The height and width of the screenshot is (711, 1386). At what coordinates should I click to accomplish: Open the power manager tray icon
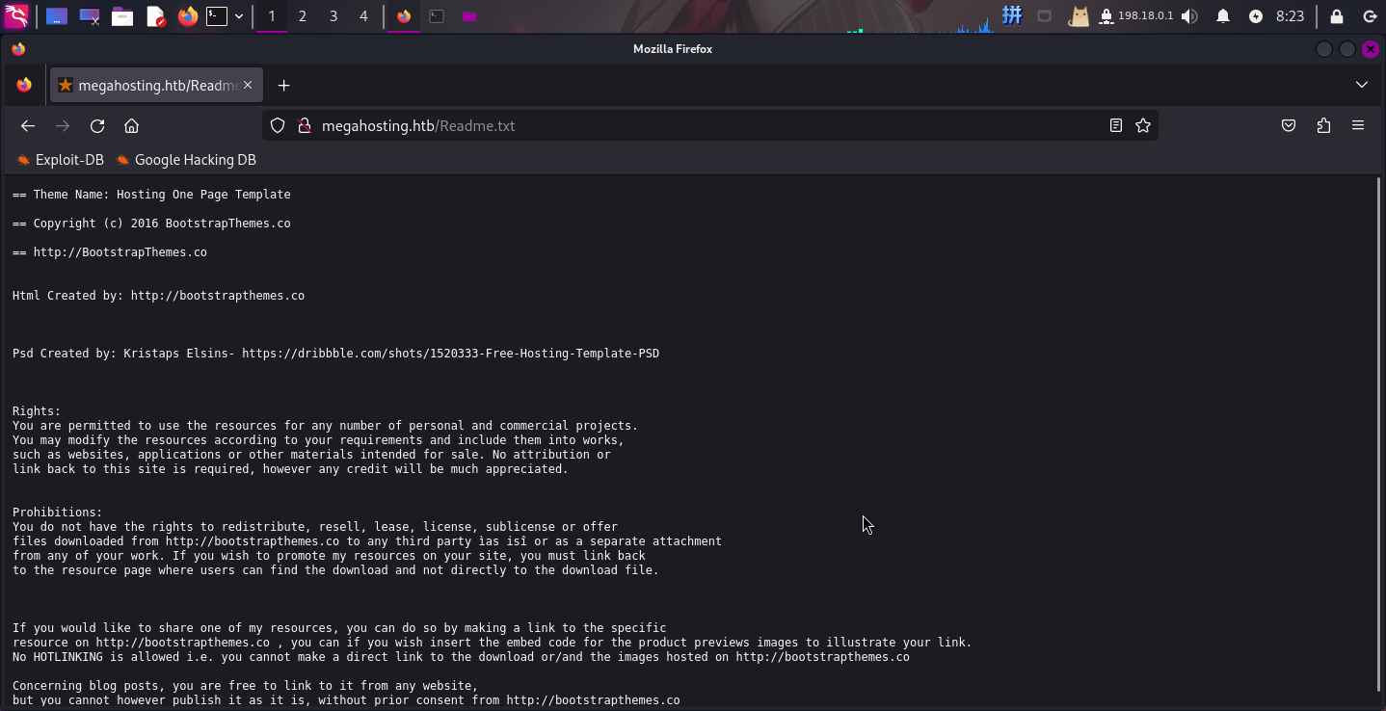pos(1255,16)
